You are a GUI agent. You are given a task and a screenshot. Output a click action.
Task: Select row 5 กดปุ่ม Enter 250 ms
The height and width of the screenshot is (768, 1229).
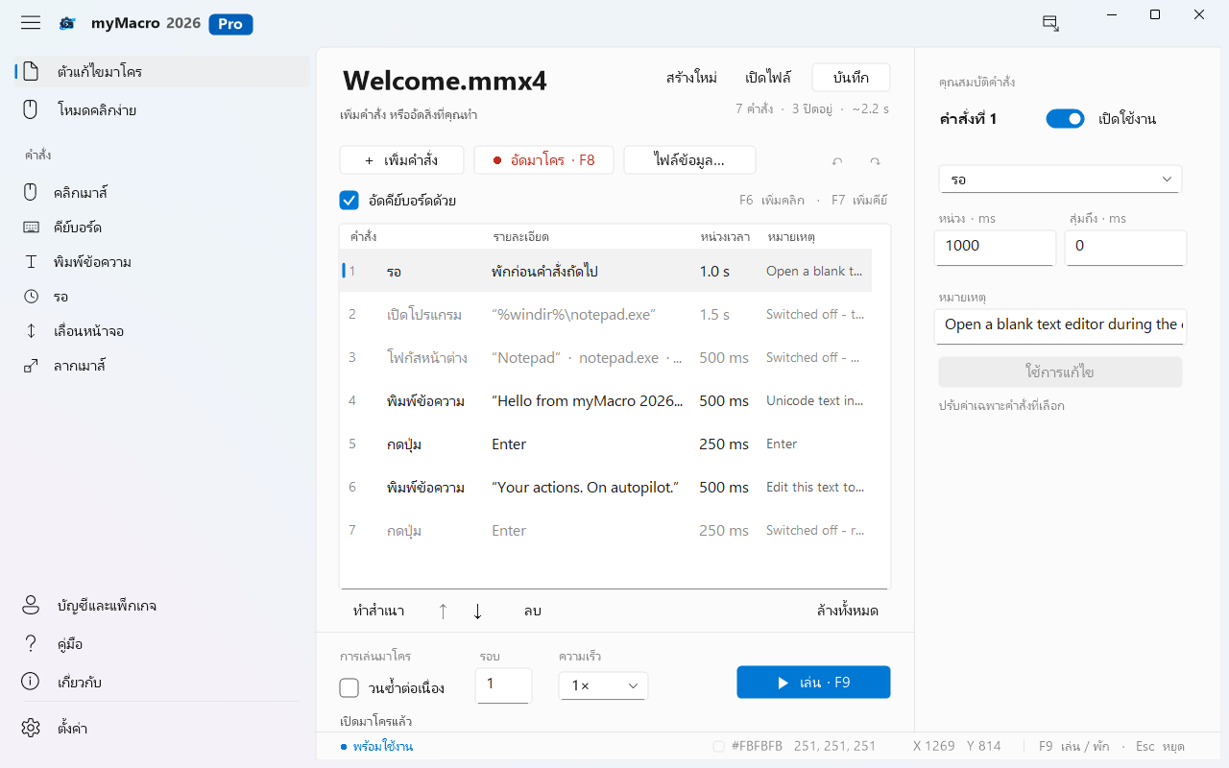(x=606, y=444)
